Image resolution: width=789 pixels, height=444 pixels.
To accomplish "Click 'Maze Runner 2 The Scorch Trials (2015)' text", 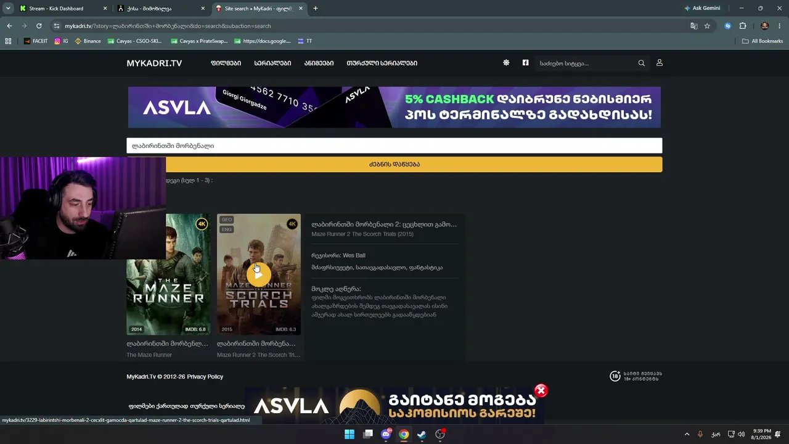I will point(362,234).
